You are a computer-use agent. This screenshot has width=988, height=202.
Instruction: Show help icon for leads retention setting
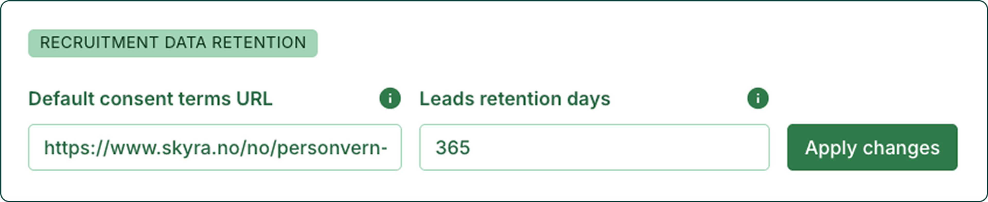pos(758,99)
